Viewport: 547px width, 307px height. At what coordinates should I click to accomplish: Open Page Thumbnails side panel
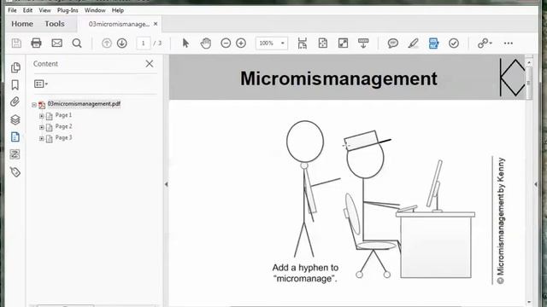click(15, 67)
